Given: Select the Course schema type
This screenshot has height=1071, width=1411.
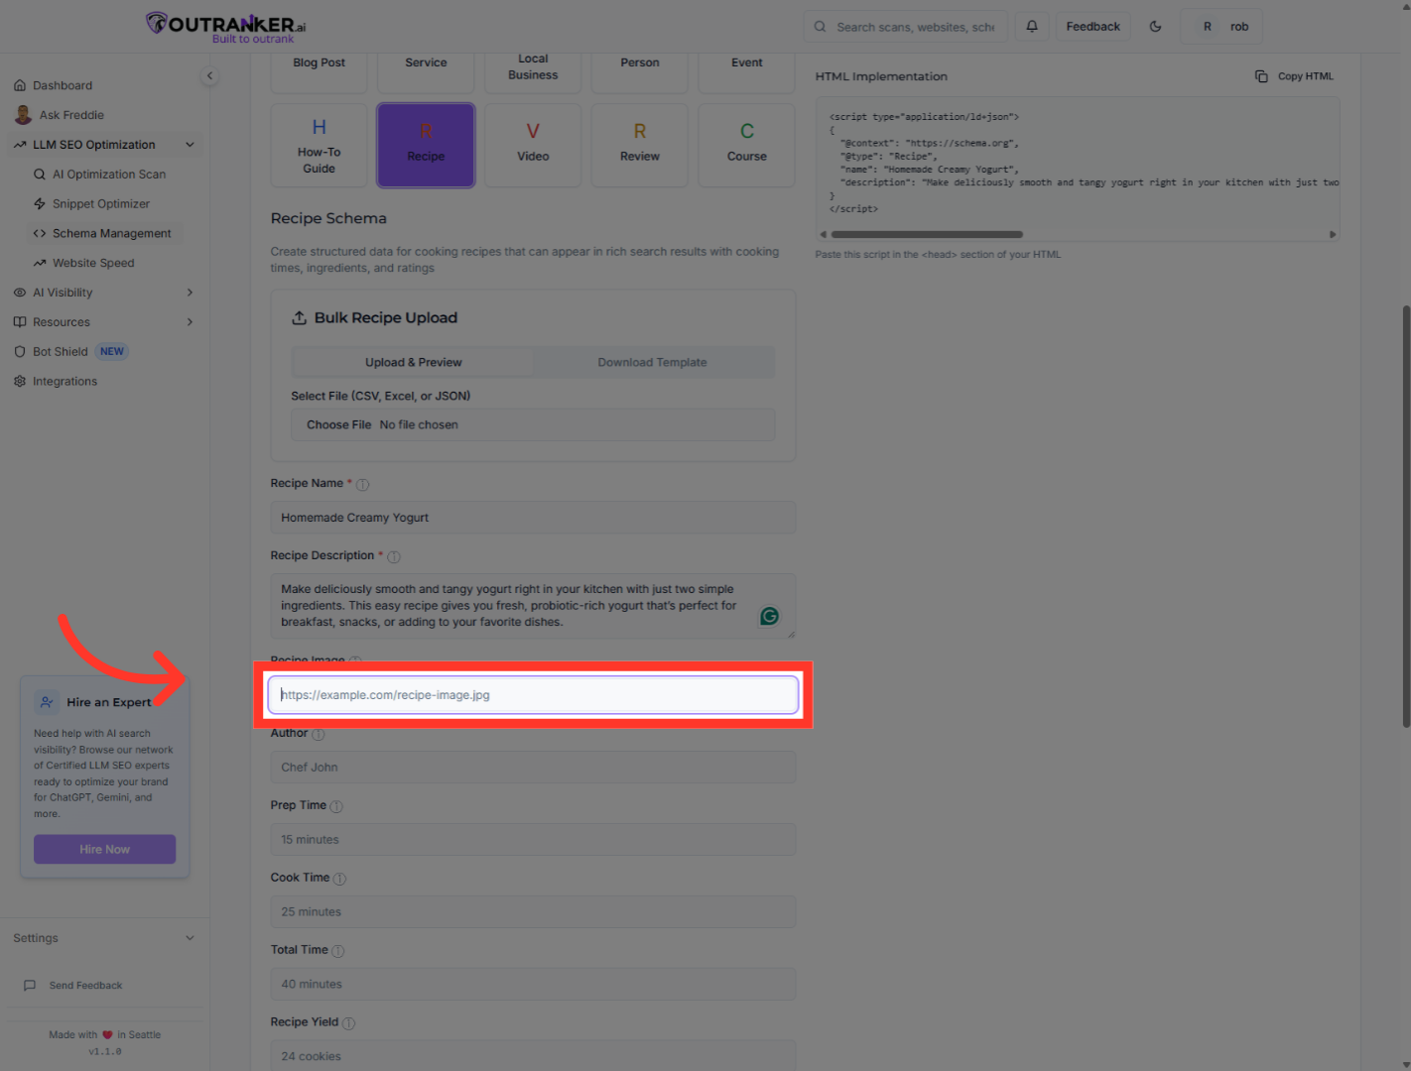Looking at the screenshot, I should [x=747, y=145].
